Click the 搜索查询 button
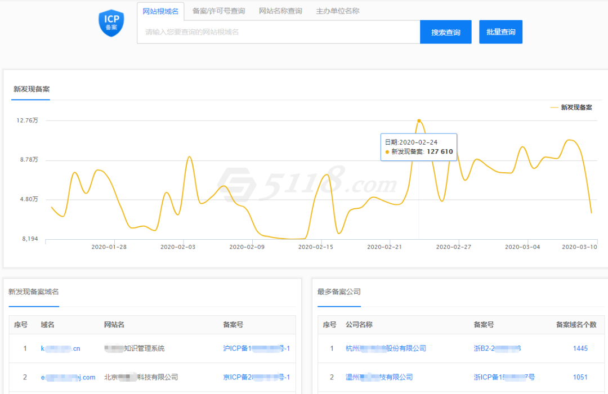The image size is (608, 394). (x=445, y=32)
